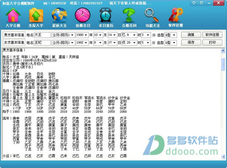Click the 保存 save button
The height and width of the screenshot is (168, 227).
point(191,42)
